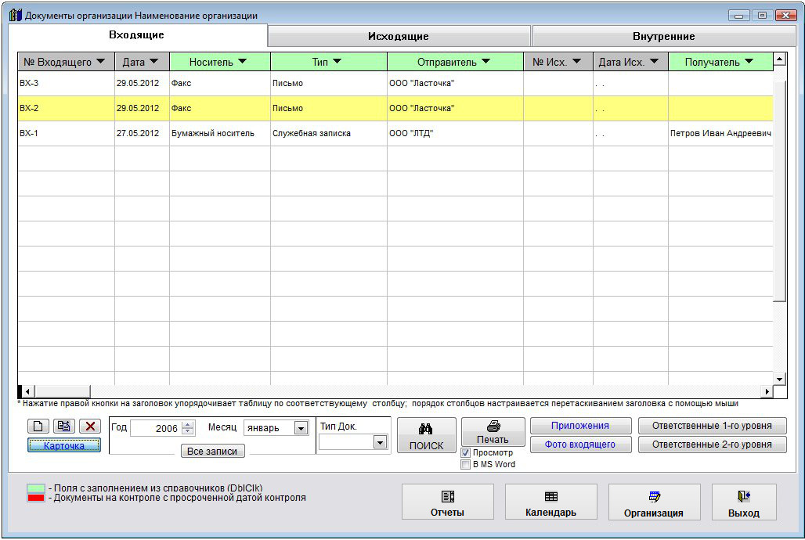Switch to the Входящие tab
This screenshot has height=540, width=805.
tap(137, 35)
